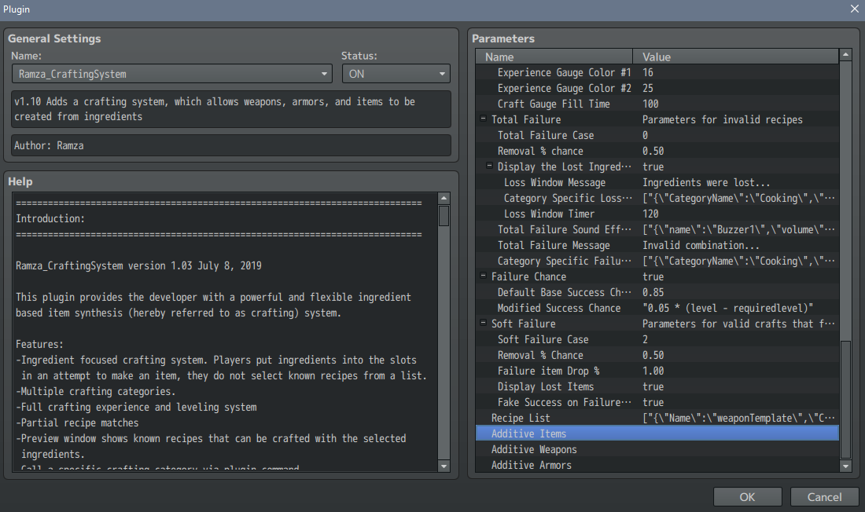Click the OK button
Viewport: 865px width, 512px height.
click(x=747, y=496)
